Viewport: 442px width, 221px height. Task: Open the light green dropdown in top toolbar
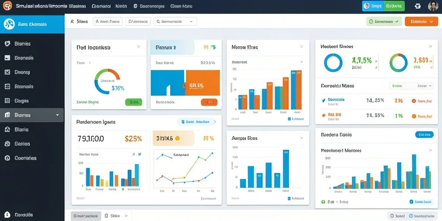tap(384, 22)
